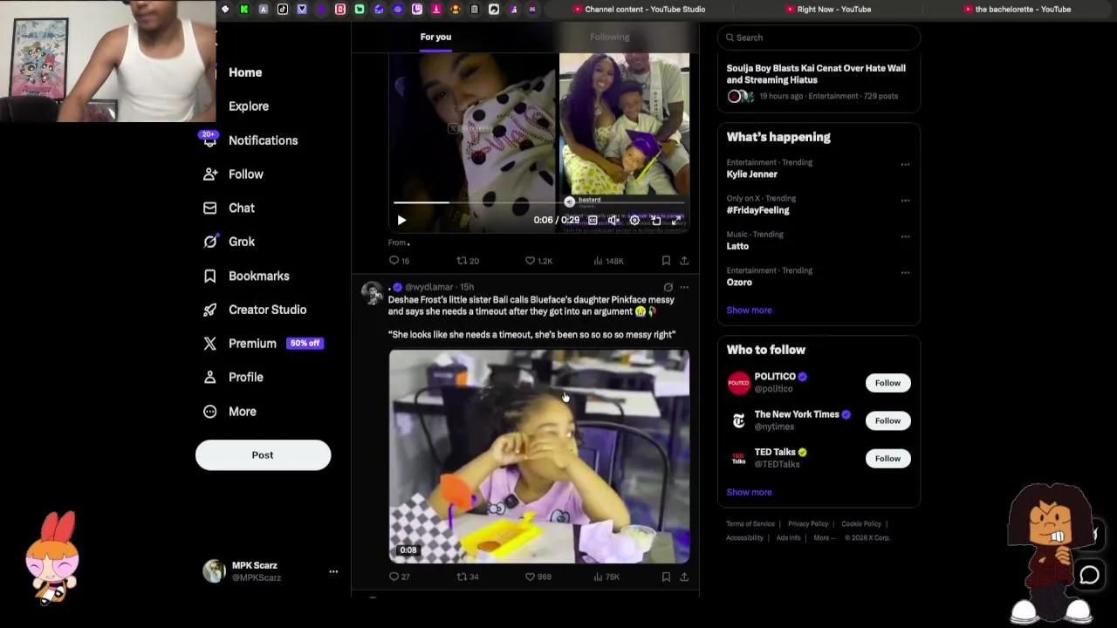The height and width of the screenshot is (628, 1117).
Task: Follow the POLITICO account
Action: (x=887, y=383)
